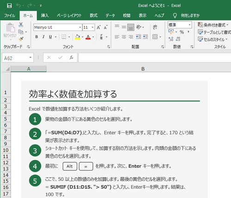The image size is (231, 198).
Task: Apply accounting currency format icon
Action: [x=171, y=32]
